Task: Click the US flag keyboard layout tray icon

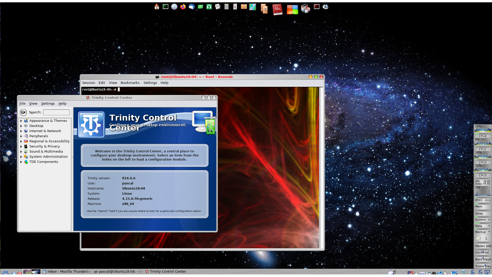Action: 411,273
